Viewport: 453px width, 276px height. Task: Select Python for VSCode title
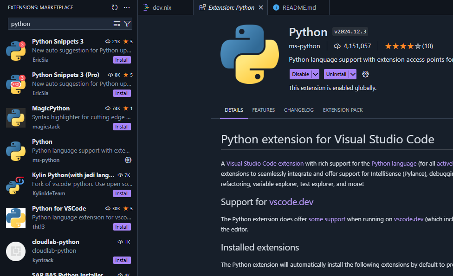coord(59,208)
